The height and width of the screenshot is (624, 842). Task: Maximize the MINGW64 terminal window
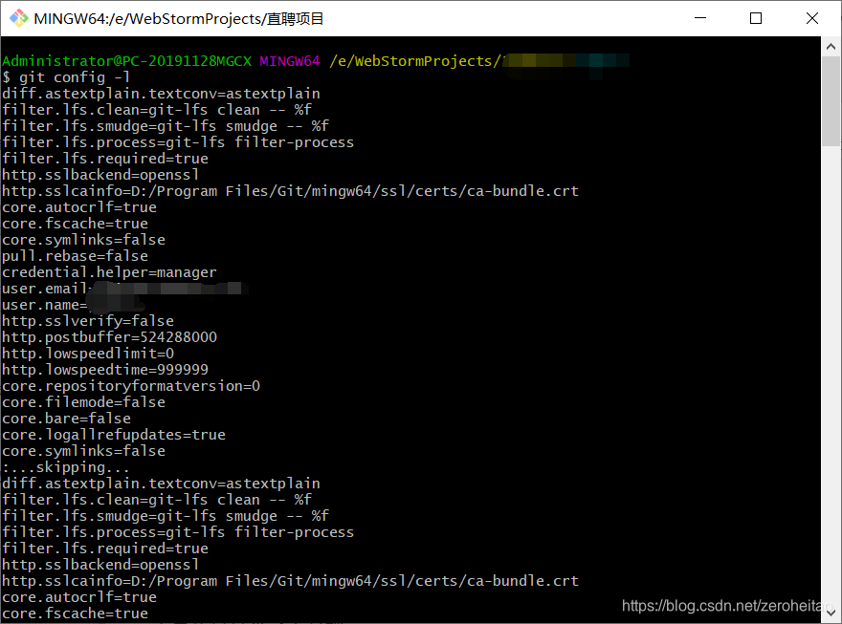coord(756,18)
